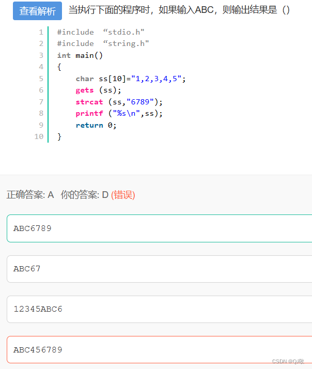The height and width of the screenshot is (369, 312).
Task: Click the printf code line
Action: [119, 113]
